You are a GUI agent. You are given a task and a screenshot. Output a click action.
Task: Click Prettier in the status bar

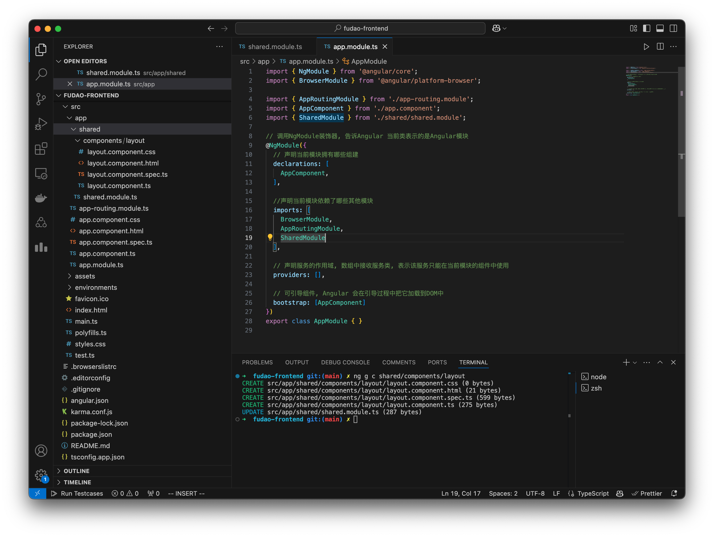click(647, 493)
